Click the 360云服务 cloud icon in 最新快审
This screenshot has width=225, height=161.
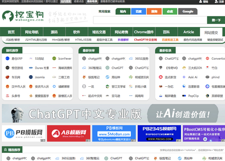pyautogui.click(x=131, y=58)
